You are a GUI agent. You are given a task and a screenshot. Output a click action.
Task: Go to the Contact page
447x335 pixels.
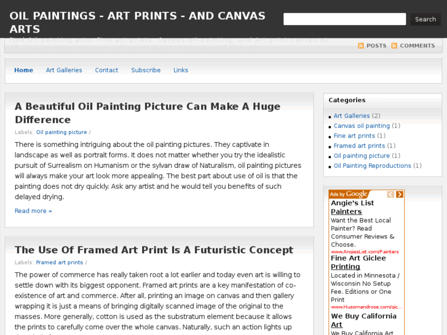[x=106, y=70]
